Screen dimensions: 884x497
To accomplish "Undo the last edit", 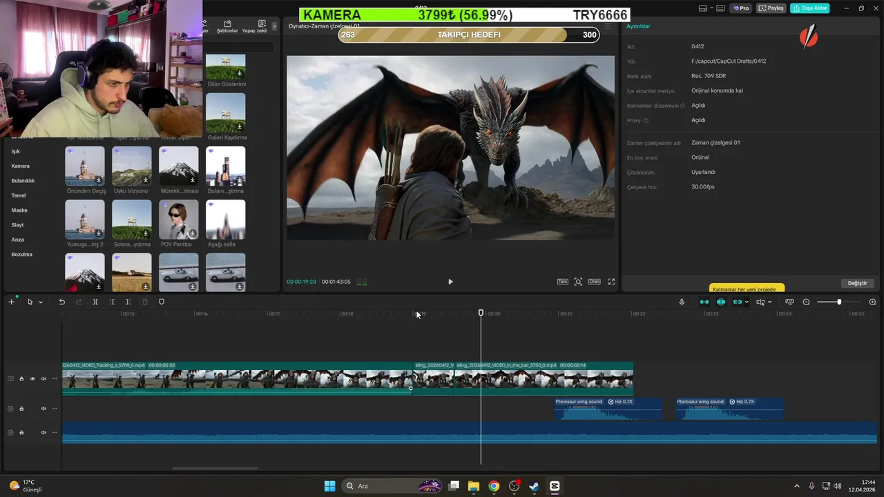I will (61, 302).
